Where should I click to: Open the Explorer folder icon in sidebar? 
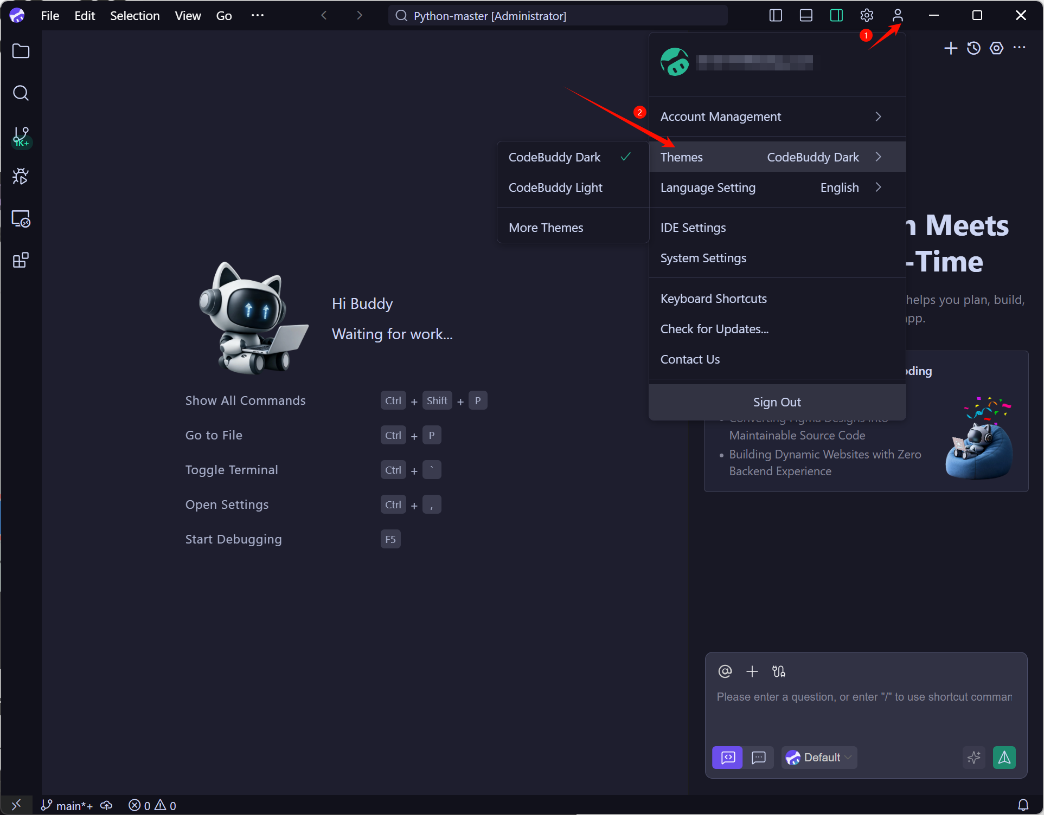pos(21,51)
